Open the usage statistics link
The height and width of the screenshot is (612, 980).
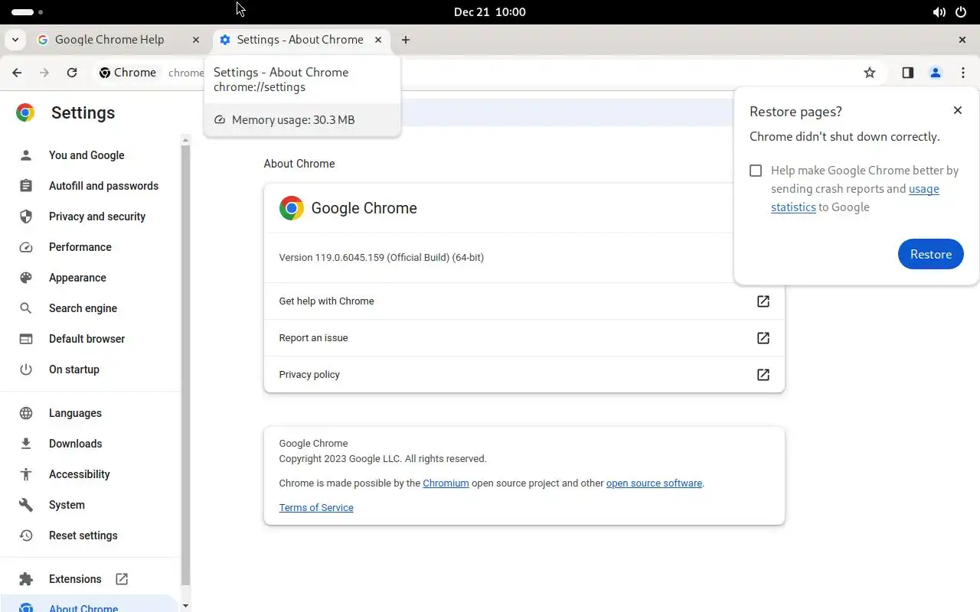[x=855, y=198]
